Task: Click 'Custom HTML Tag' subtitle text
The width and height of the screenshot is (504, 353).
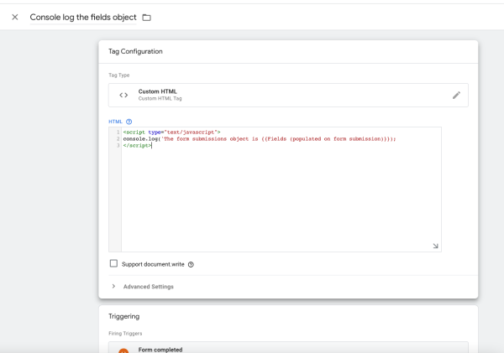Action: [160, 98]
